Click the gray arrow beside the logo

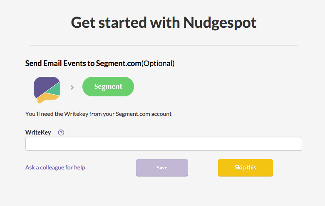(x=72, y=87)
